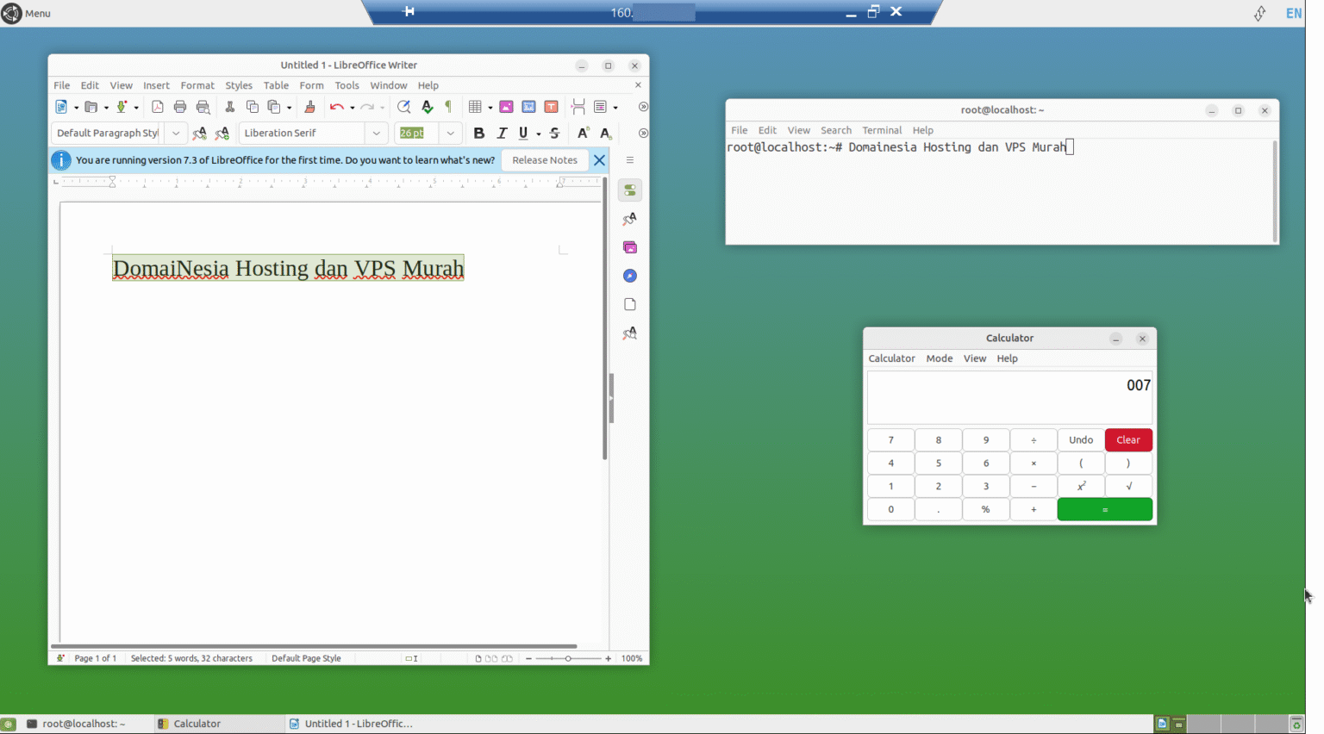1324x734 pixels.
Task: Click Insert Text Box icon in Writer
Action: (551, 107)
